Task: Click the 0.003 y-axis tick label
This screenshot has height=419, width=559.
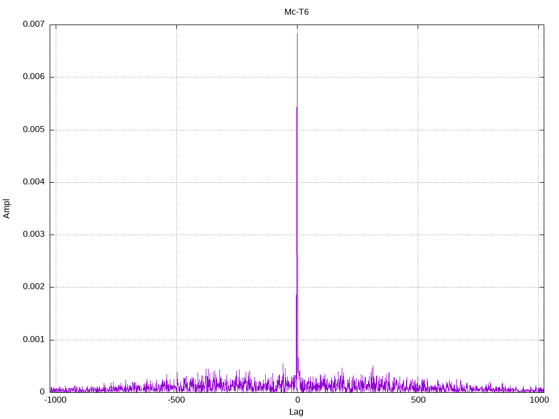Action: click(34, 234)
